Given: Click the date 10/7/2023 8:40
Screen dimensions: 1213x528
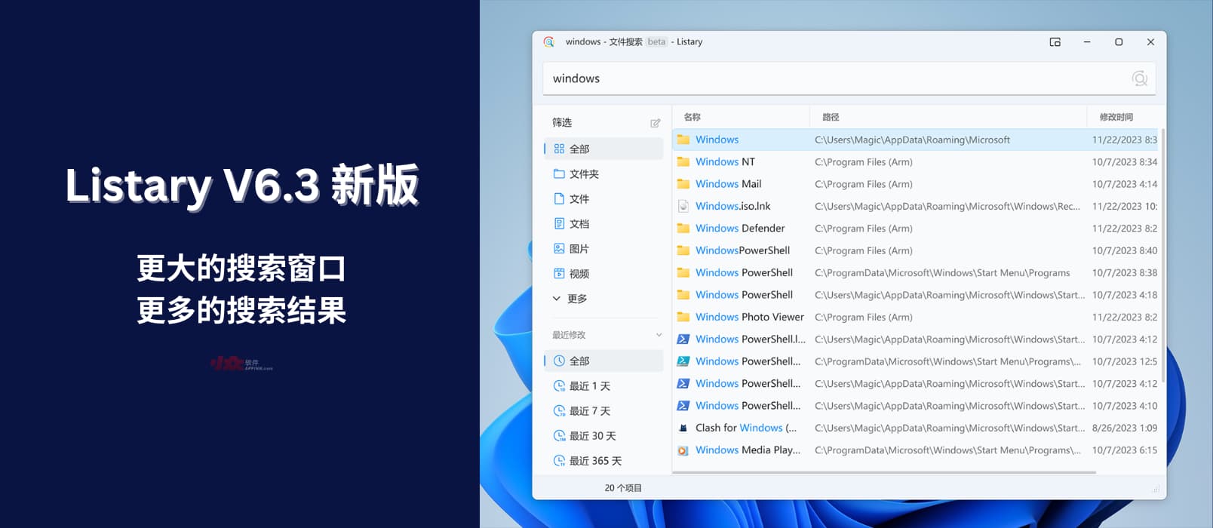Looking at the screenshot, I should pos(1125,250).
